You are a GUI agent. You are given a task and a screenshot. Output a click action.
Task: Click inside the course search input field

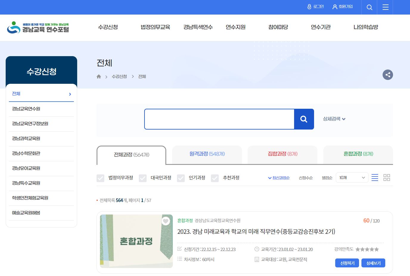click(x=219, y=119)
